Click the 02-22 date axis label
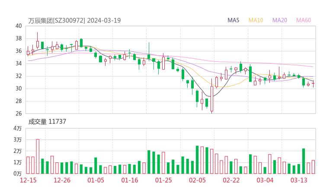Viewport: 320px width, 190px height. [231, 180]
